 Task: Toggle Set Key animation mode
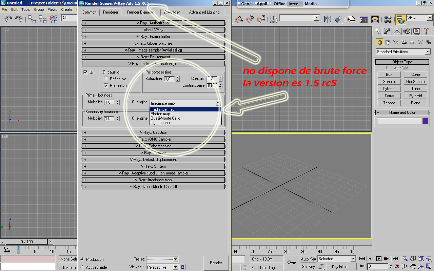click(309, 267)
